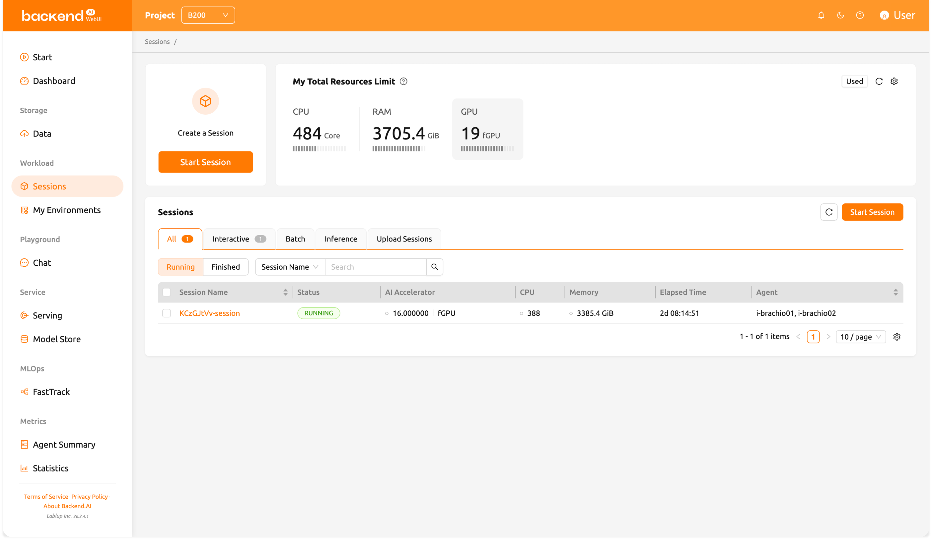932x539 pixels.
Task: Toggle the select-all sessions checkbox
Action: click(x=167, y=292)
